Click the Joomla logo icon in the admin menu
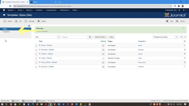The height and width of the screenshot is (106, 189). pos(4,10)
